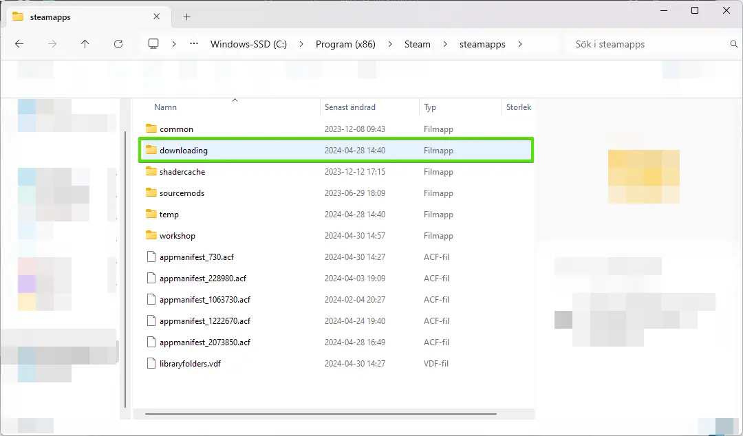The height and width of the screenshot is (436, 743).
Task: Click the date 2024-02-04 20:27
Action: coord(355,300)
